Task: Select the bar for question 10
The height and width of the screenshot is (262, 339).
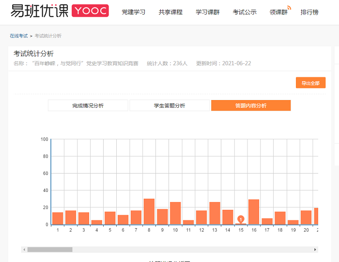Action: [x=175, y=214]
